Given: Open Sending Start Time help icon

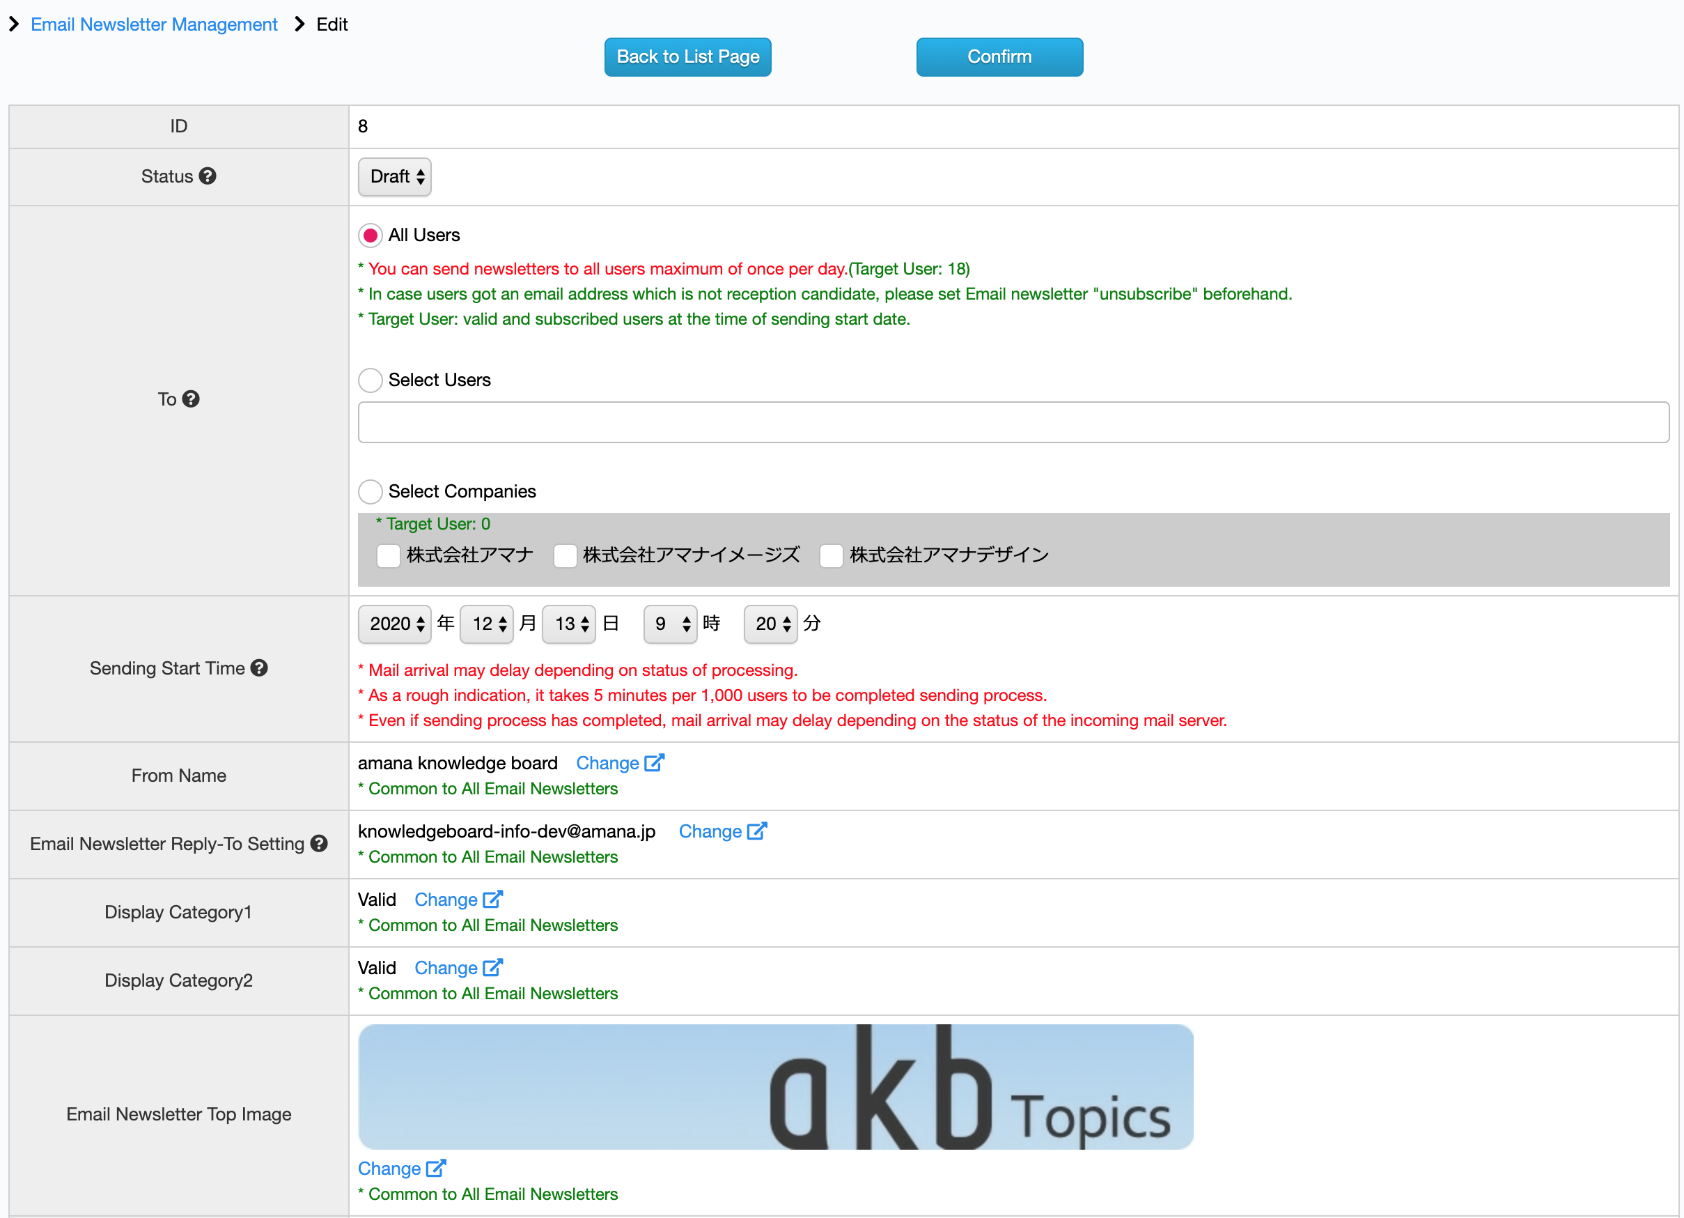Looking at the screenshot, I should pyautogui.click(x=258, y=668).
